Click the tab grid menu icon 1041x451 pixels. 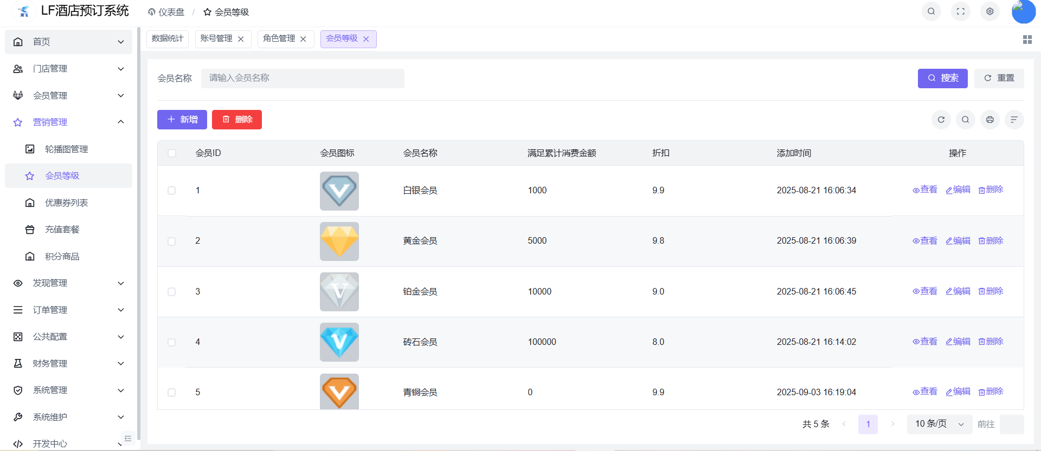tap(1027, 40)
